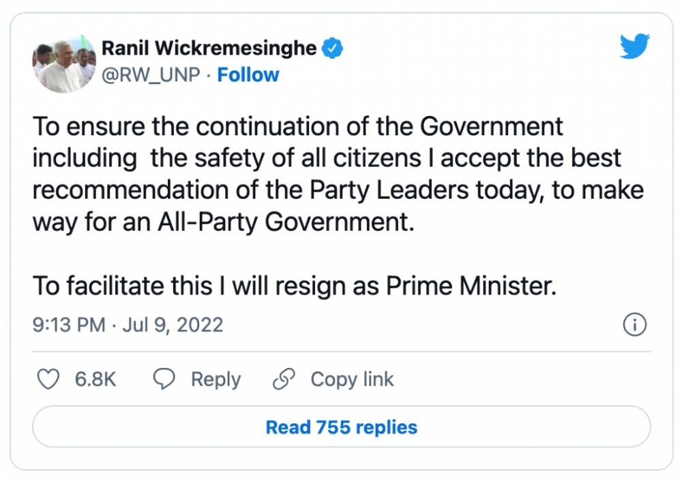Follow the @RW_UNP account
Viewport: 682px width, 482px height.
(x=248, y=75)
